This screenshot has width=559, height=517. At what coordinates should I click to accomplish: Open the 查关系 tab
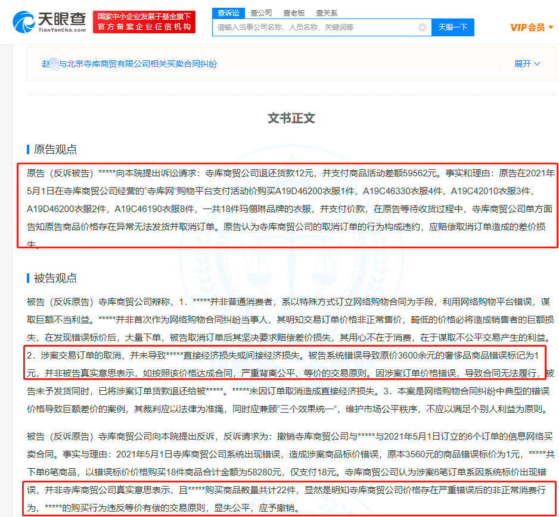click(326, 13)
